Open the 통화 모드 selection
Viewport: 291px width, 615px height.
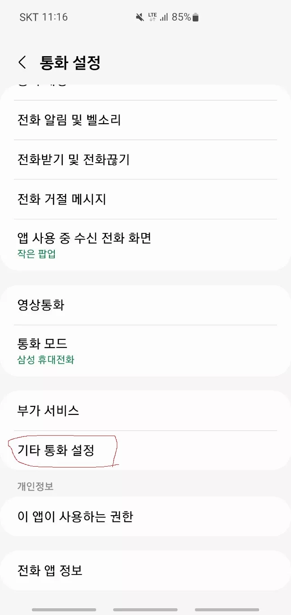pyautogui.click(x=145, y=350)
